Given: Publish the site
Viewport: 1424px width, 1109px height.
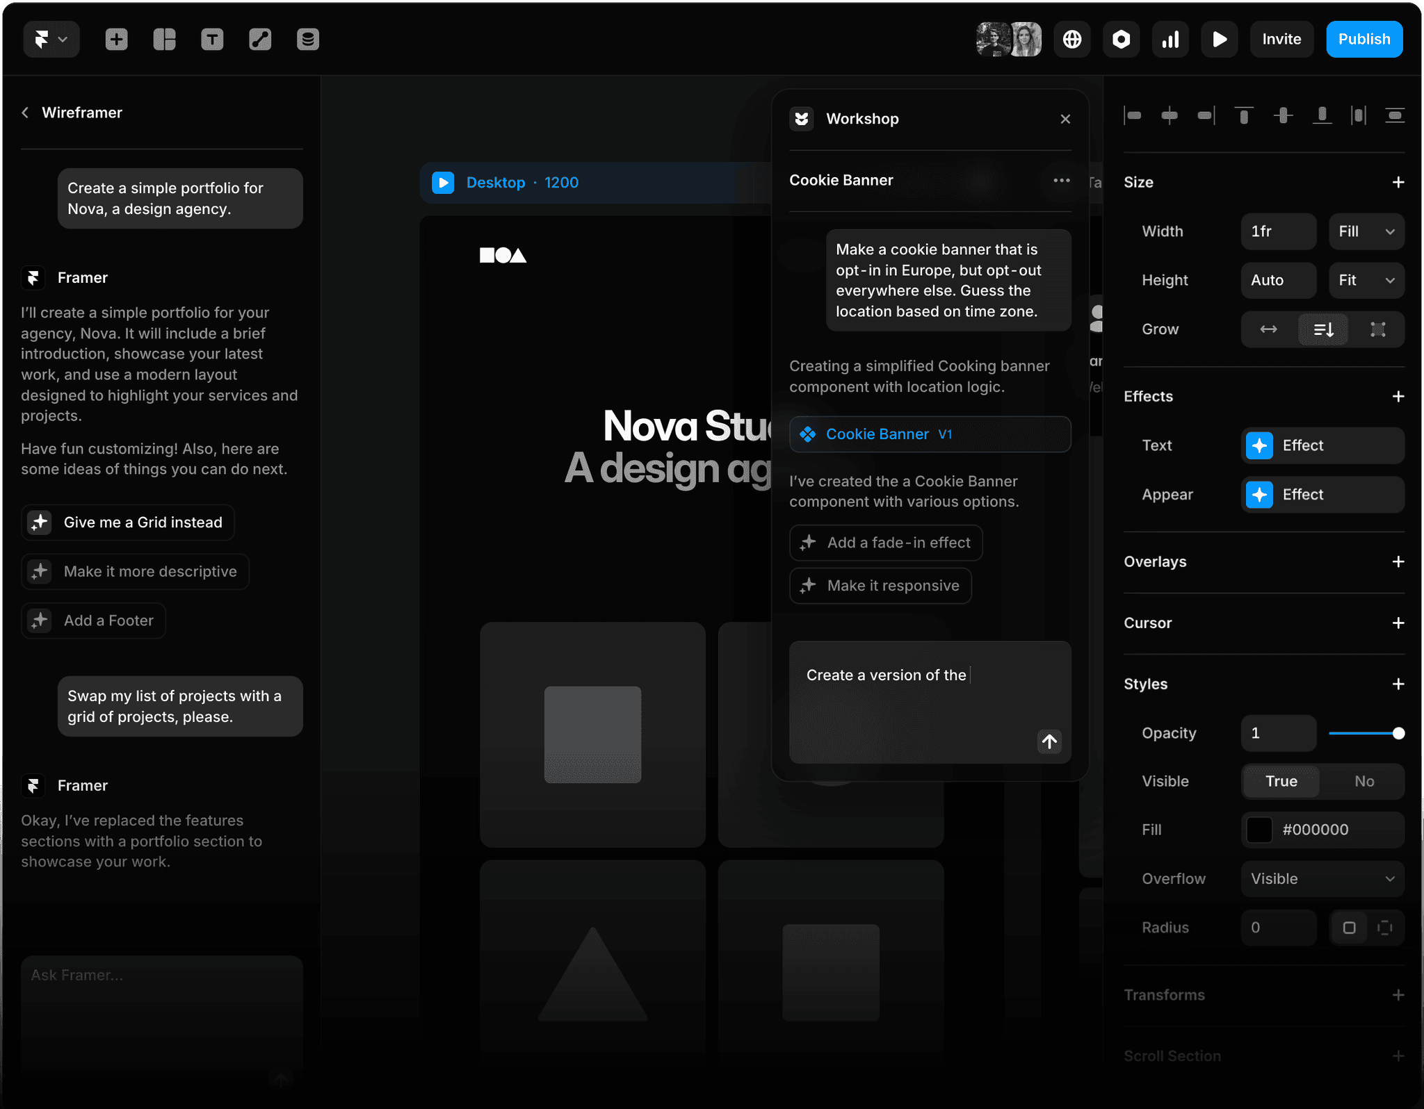Looking at the screenshot, I should 1364,39.
